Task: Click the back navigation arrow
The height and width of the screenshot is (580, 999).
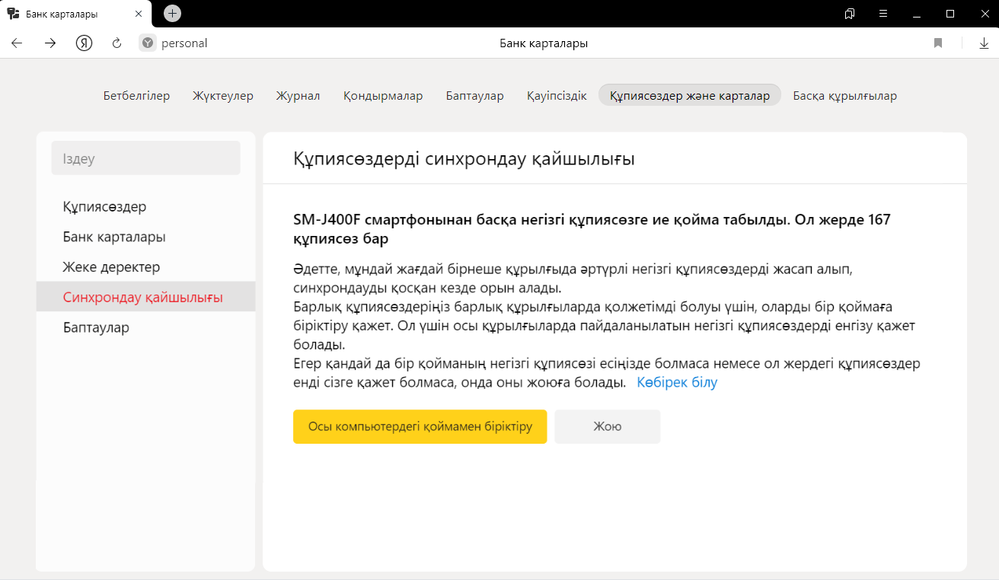Action: pos(17,43)
